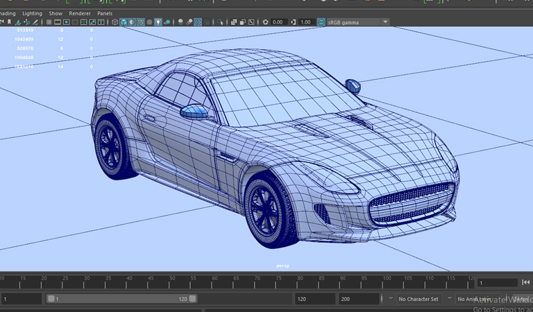Image resolution: width=533 pixels, height=312 pixels.
Task: Click the exposure value field showing 0.00
Action: coord(279,22)
